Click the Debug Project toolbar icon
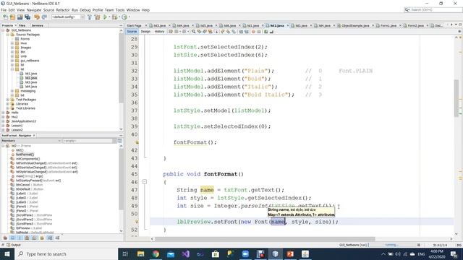 114,17
